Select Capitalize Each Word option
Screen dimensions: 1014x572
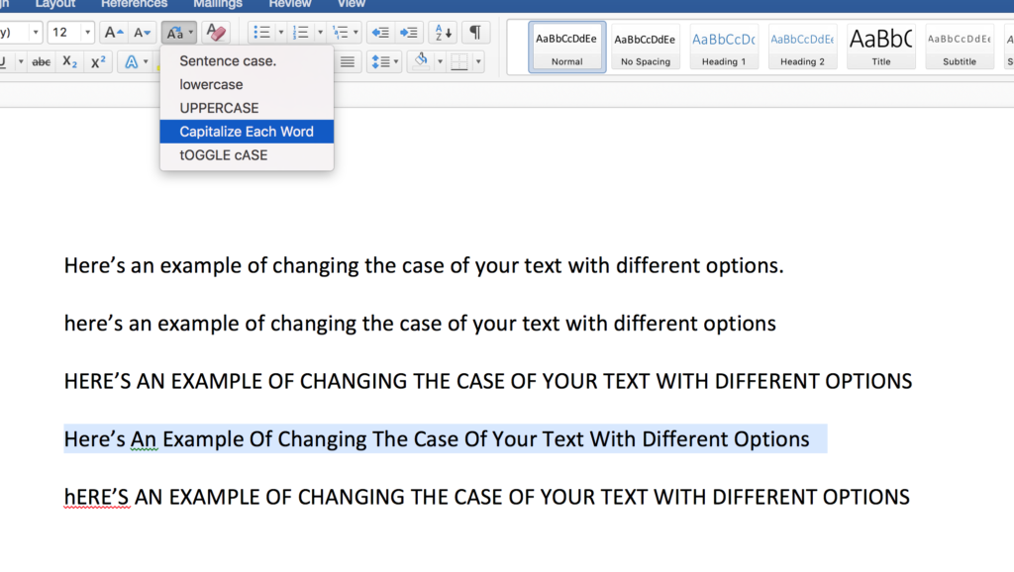247,132
